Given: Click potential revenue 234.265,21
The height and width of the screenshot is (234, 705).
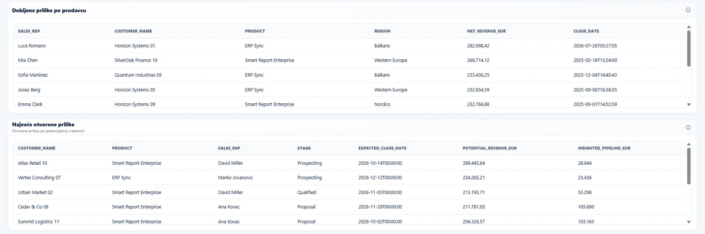Looking at the screenshot, I should point(474,178).
